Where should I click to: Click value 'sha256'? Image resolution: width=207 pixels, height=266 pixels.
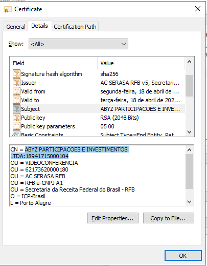tap(109, 74)
